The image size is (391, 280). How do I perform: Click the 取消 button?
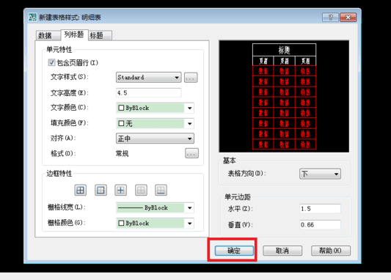click(x=282, y=251)
